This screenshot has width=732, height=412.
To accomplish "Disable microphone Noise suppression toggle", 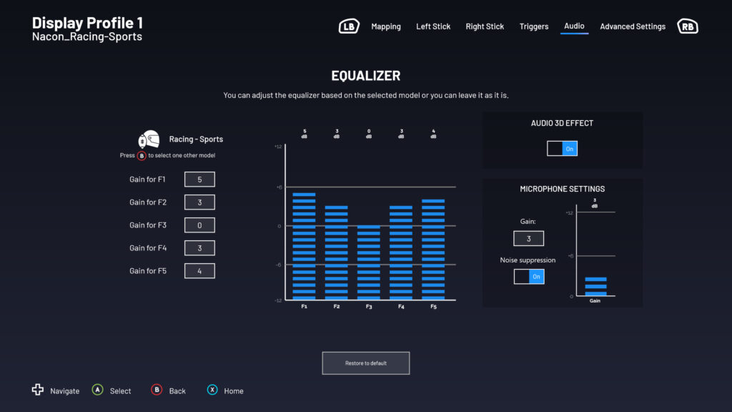I will click(x=529, y=276).
